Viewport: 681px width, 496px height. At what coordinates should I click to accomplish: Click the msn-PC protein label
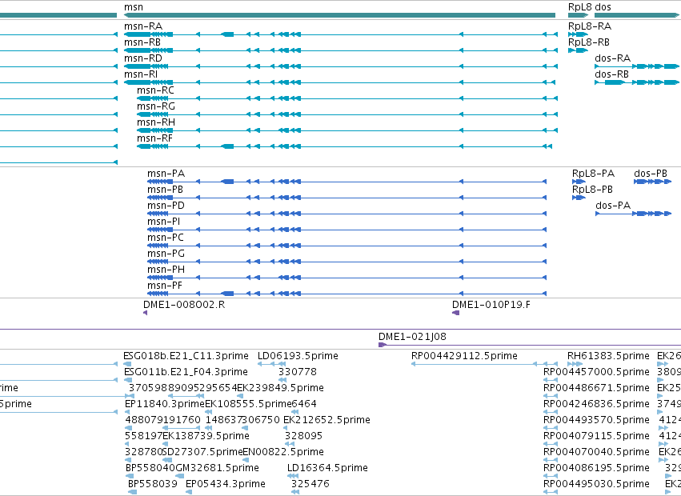tap(166, 238)
